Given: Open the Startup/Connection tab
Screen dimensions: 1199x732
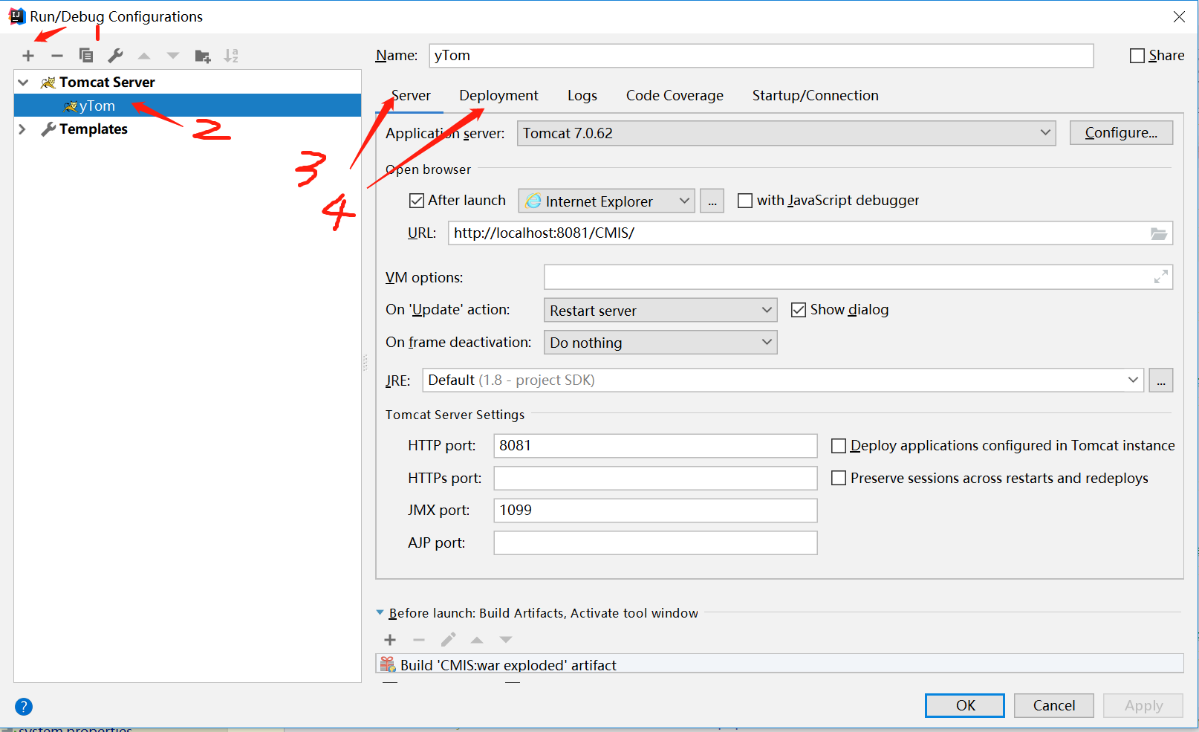Looking at the screenshot, I should pos(815,96).
